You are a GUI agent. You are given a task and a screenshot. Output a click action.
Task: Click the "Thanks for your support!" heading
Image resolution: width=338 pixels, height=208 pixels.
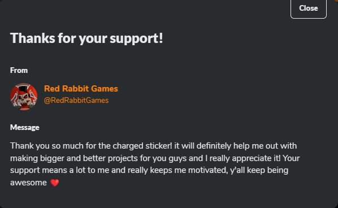[86, 38]
